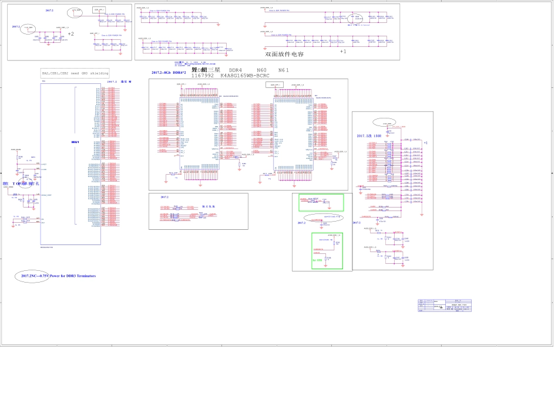
Task: Select the '2017.2--8Gb DDR4*2' blue heading
Action: (169, 73)
